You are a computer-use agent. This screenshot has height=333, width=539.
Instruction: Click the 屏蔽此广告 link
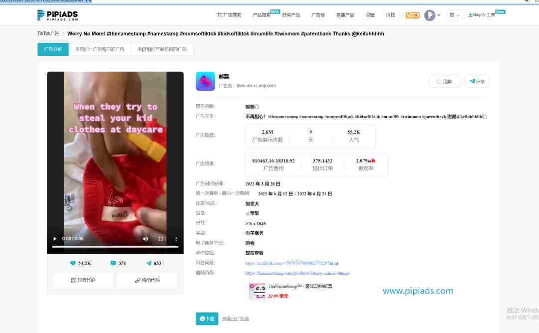tap(236, 319)
